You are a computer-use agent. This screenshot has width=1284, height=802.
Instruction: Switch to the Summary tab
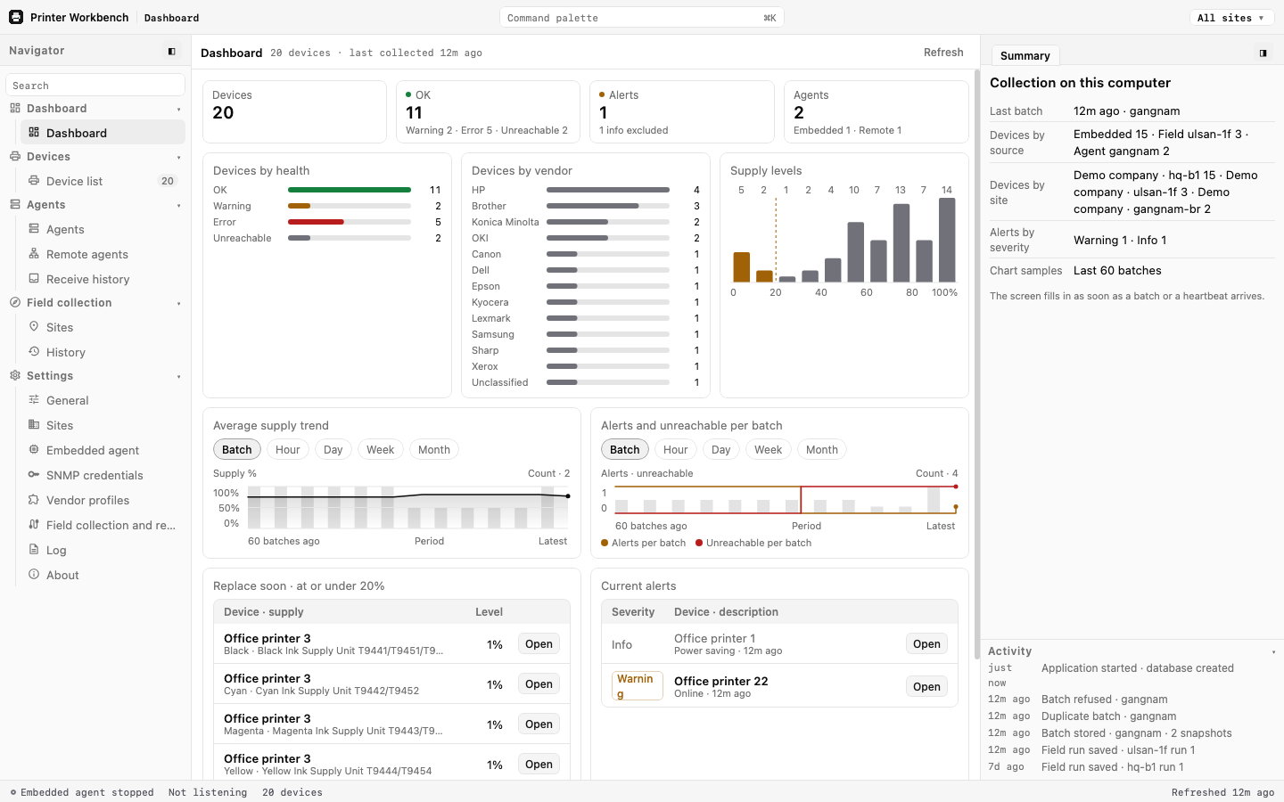coord(1025,55)
